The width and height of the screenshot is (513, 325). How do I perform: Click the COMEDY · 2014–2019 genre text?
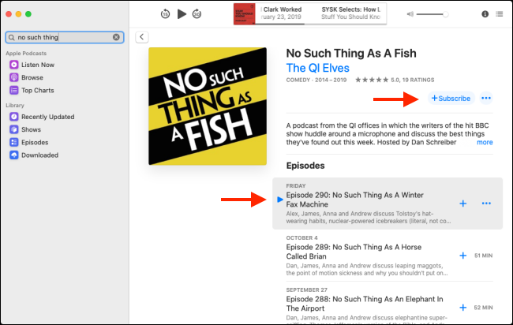316,80
